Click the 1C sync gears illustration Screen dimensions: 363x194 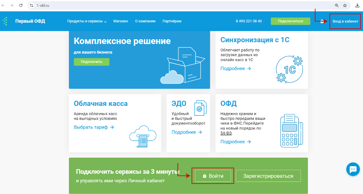coord(290,70)
